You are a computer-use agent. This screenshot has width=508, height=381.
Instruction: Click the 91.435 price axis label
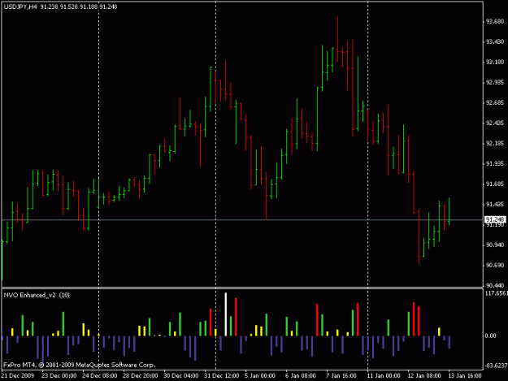point(495,205)
